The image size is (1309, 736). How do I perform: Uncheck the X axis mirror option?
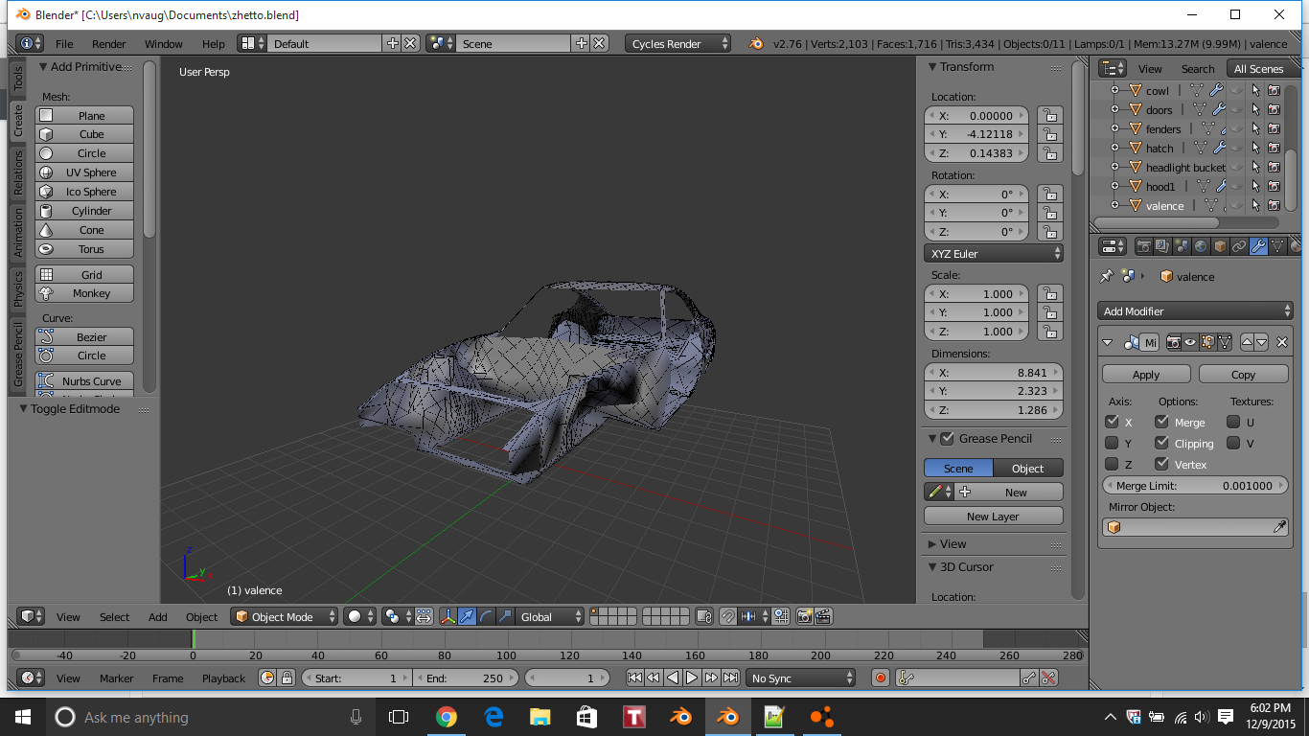click(x=1113, y=422)
